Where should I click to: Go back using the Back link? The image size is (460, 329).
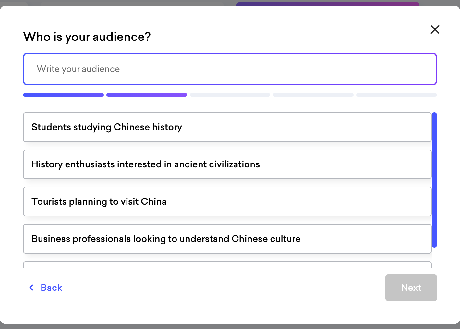coord(51,288)
